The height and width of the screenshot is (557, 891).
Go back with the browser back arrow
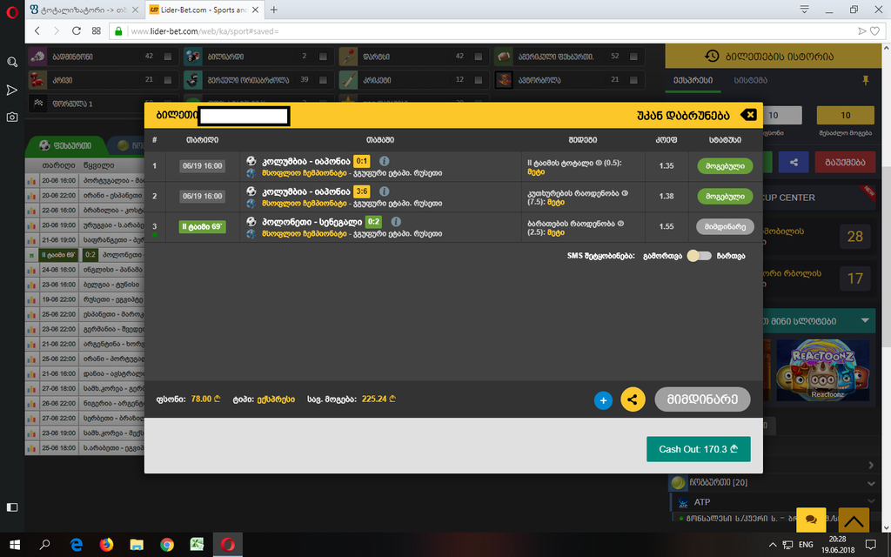click(x=37, y=31)
